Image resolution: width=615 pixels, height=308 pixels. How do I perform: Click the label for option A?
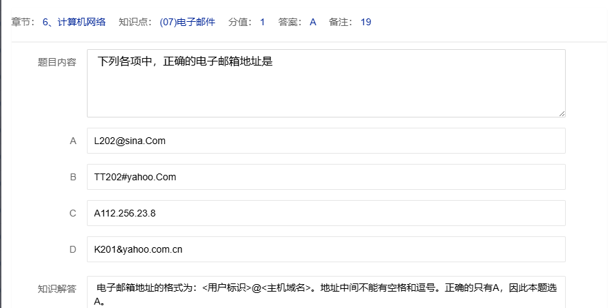[73, 141]
